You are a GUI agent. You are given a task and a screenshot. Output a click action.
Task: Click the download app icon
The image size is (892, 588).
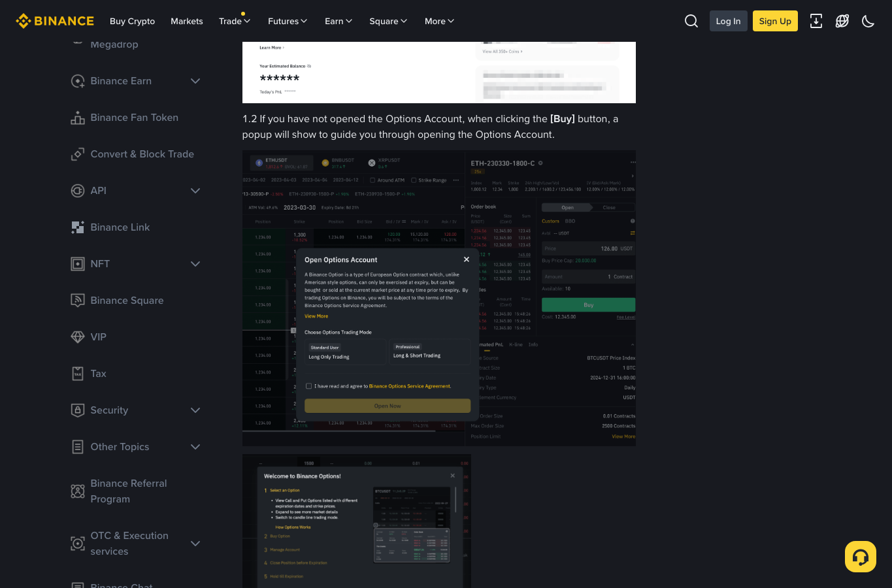click(816, 21)
